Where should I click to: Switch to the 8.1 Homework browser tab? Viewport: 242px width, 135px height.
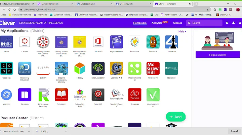[133, 4]
